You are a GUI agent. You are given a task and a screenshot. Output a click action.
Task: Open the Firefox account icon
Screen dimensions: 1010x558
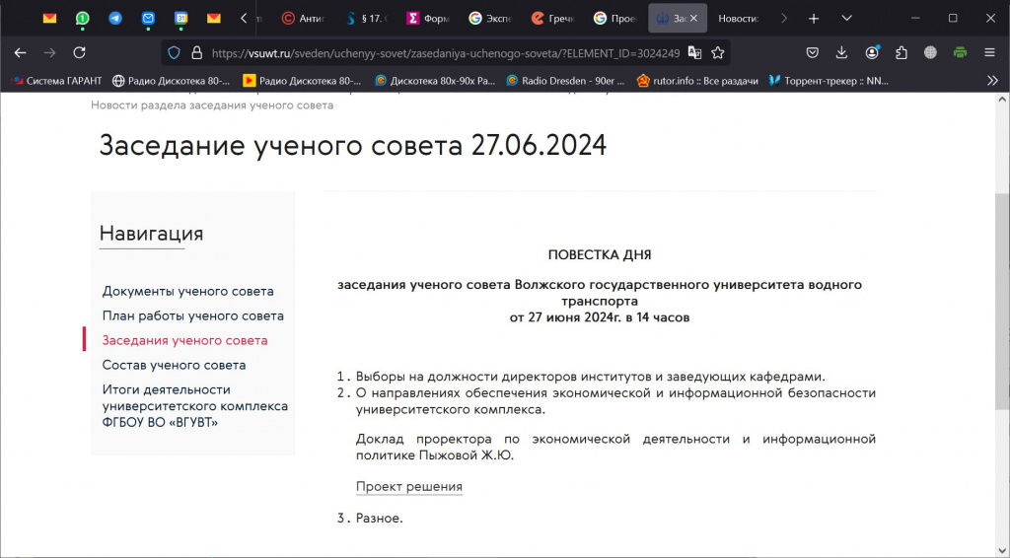[872, 53]
